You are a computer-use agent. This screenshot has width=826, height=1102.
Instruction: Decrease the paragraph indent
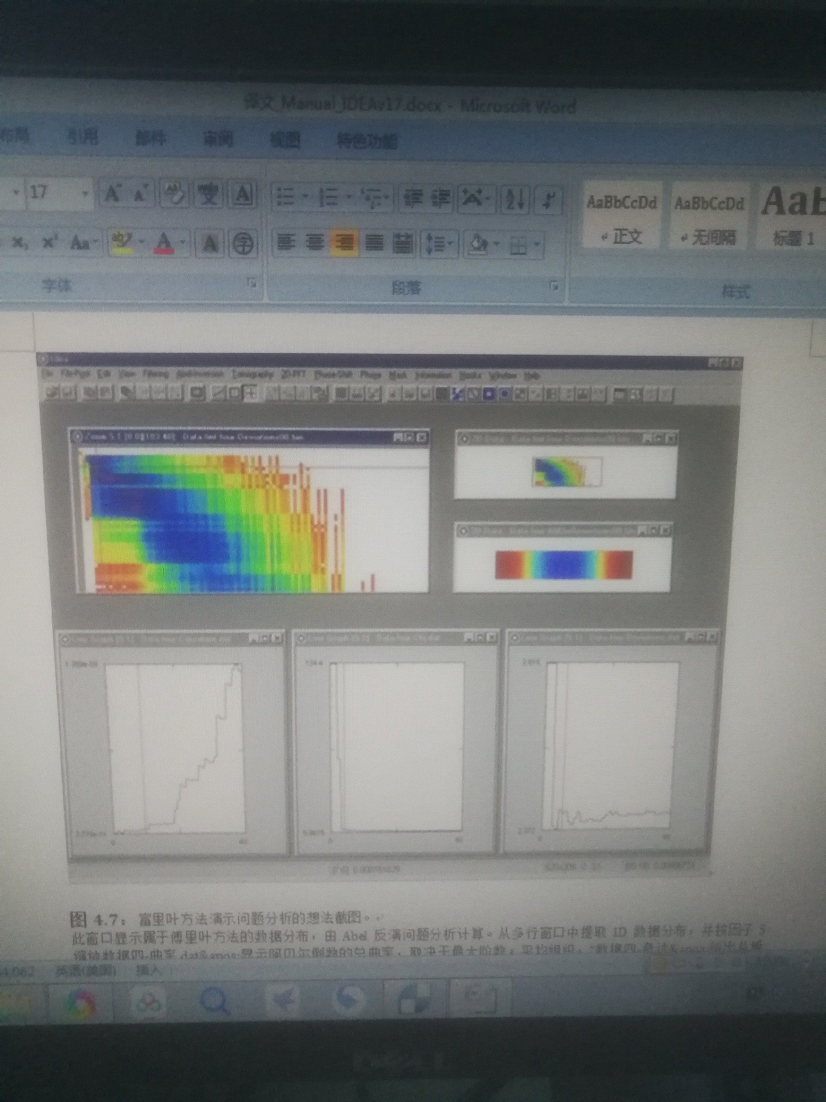pos(412,197)
